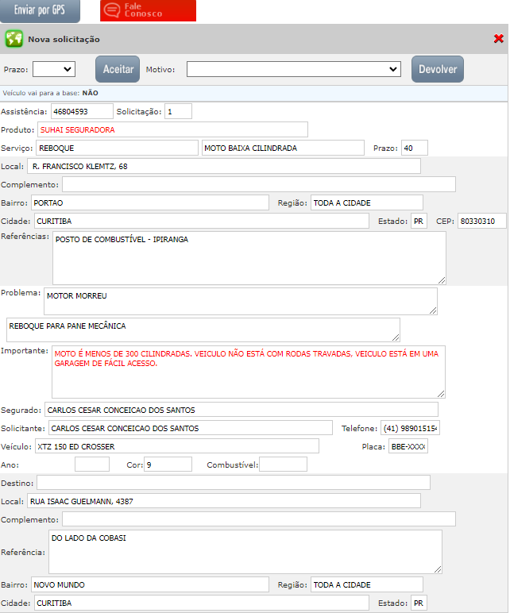This screenshot has height=613, width=510.
Task: Click the Referências textarea POSTO DE COMBUSTÍVEL
Action: coord(249,258)
